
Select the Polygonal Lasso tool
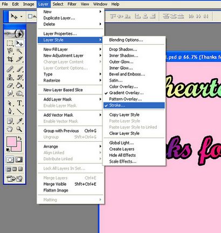(10, 51)
